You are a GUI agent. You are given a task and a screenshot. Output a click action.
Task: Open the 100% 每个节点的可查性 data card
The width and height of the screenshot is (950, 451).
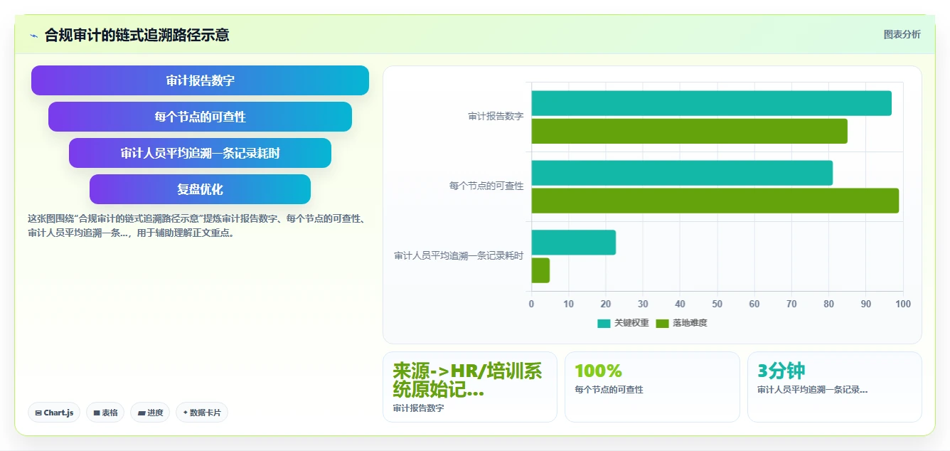pyautogui.click(x=652, y=387)
